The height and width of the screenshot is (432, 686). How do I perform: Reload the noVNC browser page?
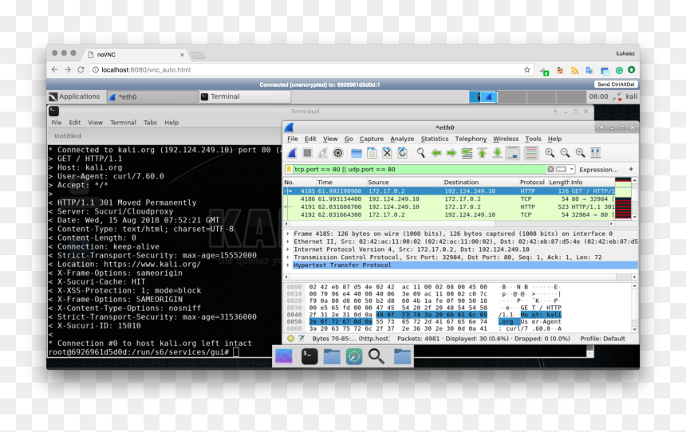tap(81, 69)
